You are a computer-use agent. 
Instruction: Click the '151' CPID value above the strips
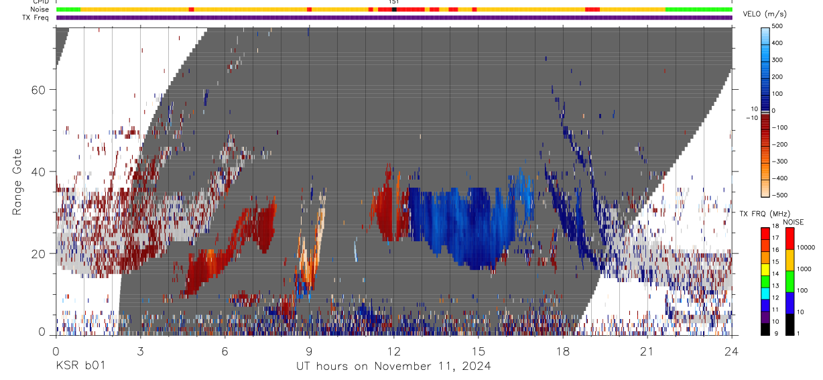pos(394,2)
